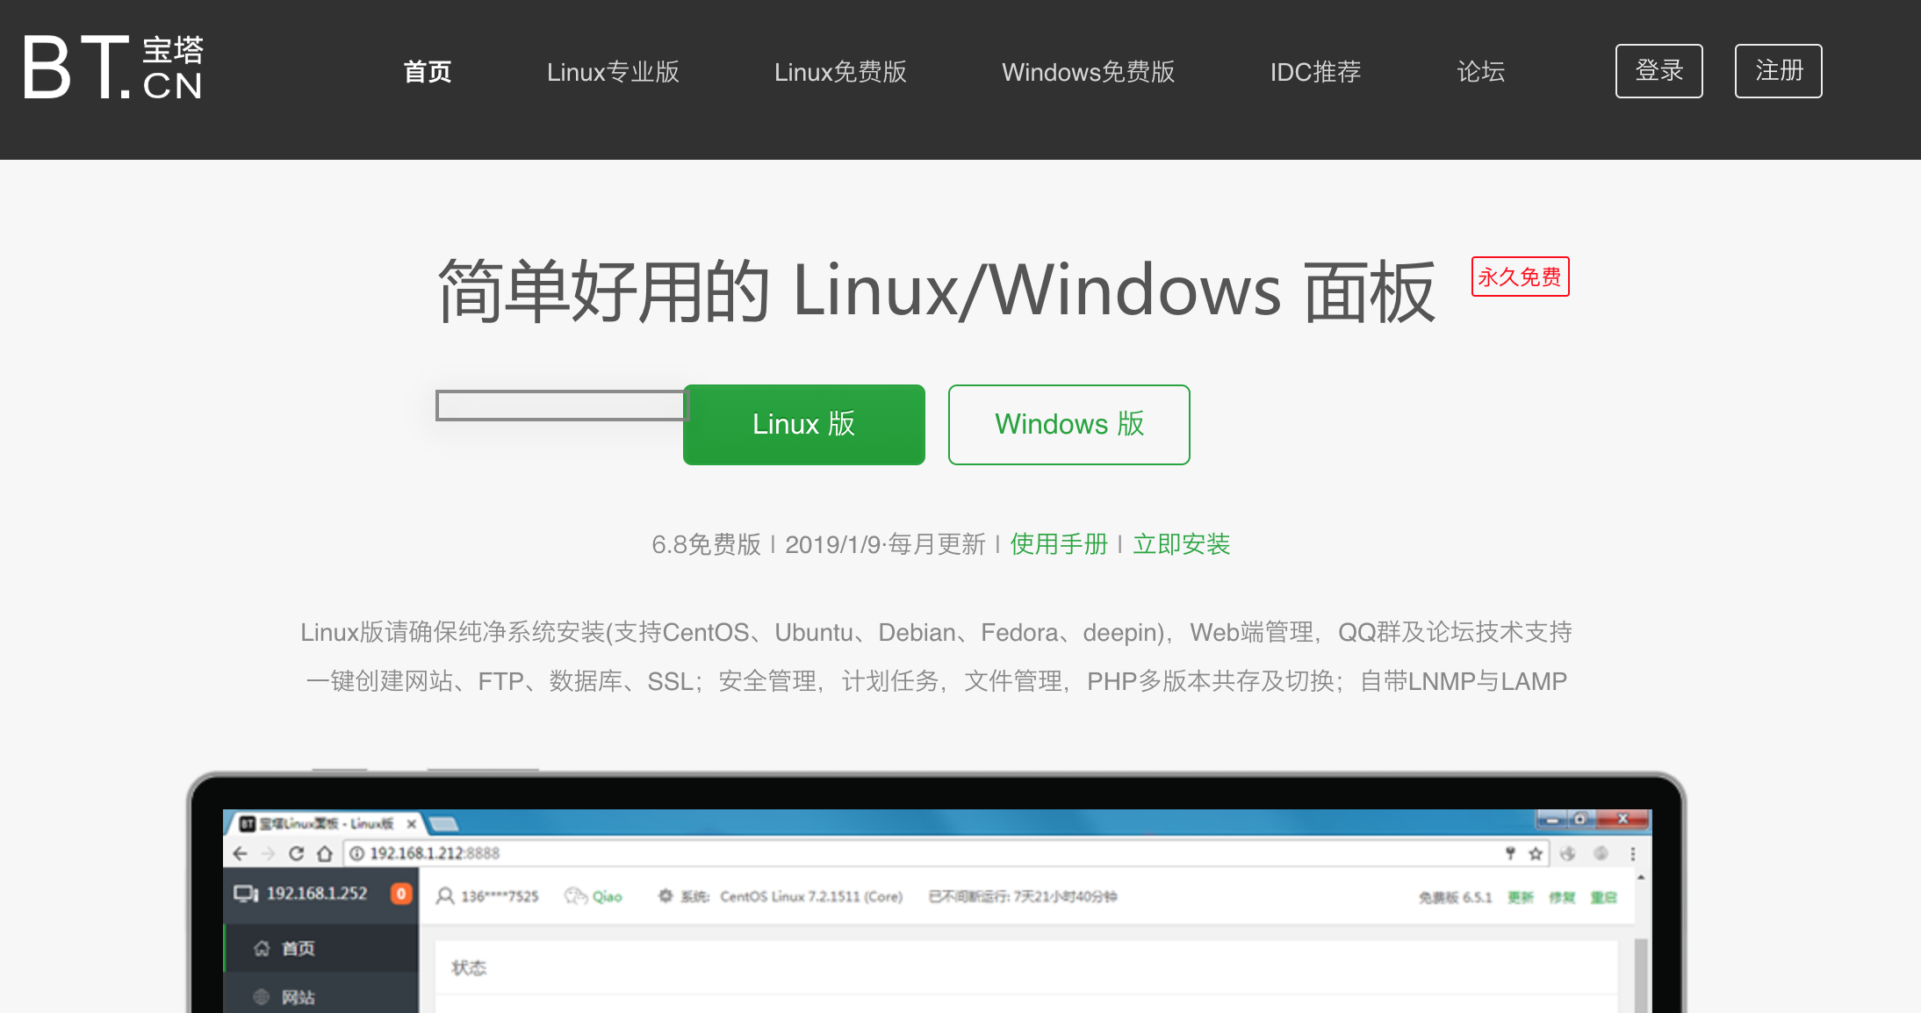1921x1013 pixels.
Task: Click the preview's BT tab favicon
Action: point(248,823)
